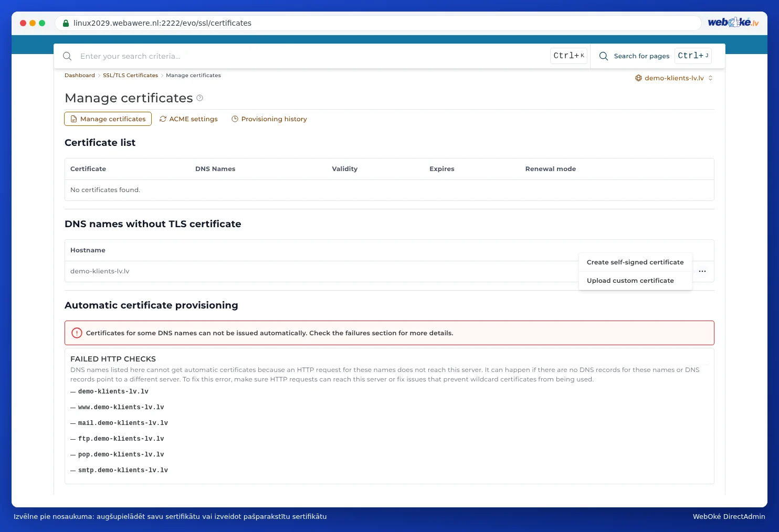Click the Ctrl+K shortcut badge

569,56
